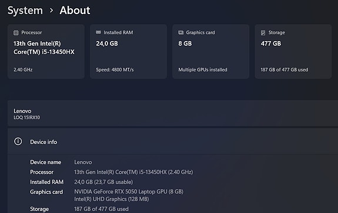
Task: Open the Storage 477 GB card
Action: click(x=293, y=52)
